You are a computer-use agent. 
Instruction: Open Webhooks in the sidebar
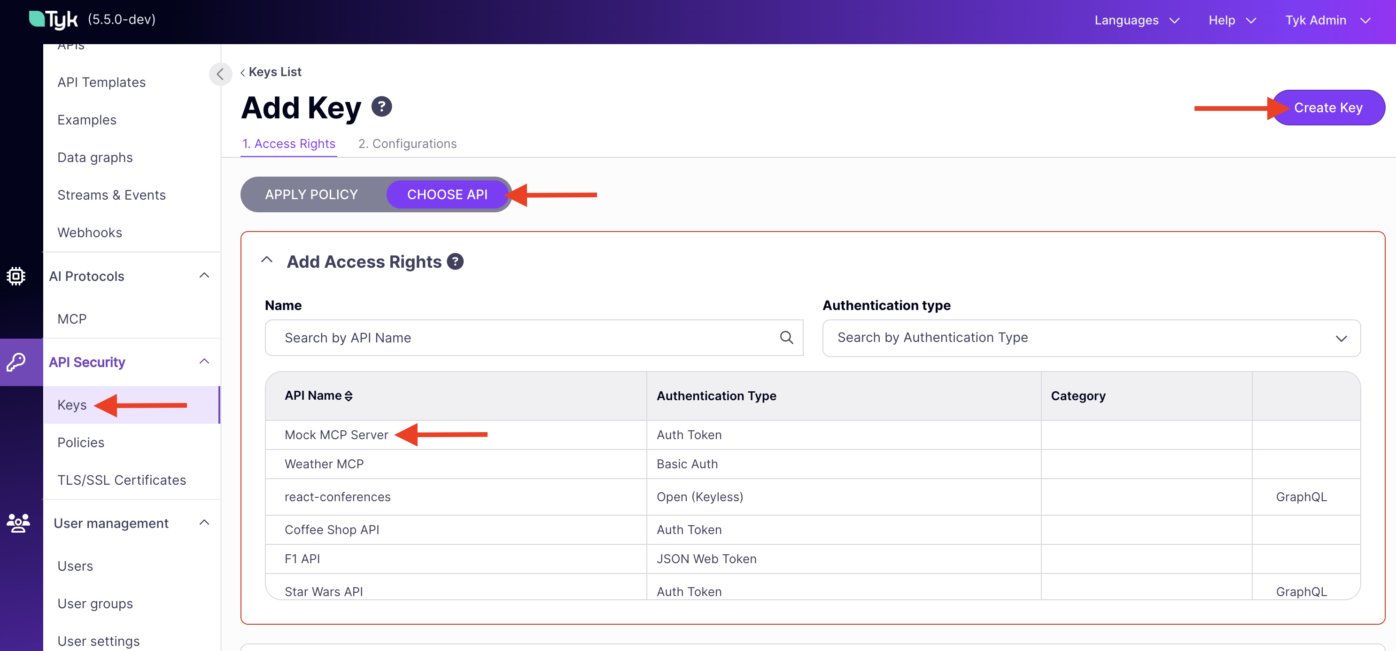click(89, 232)
